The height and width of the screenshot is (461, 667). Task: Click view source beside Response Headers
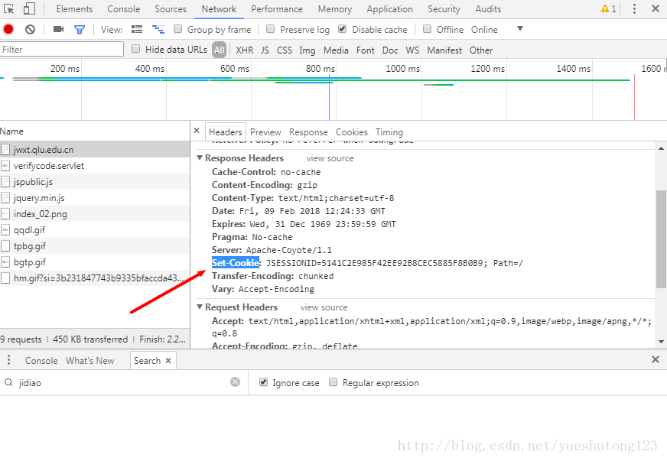coord(330,158)
